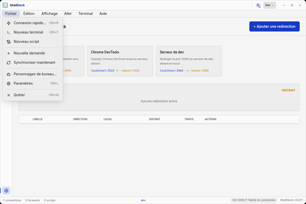This screenshot has height=204, width=306.
Task: Open settings via the sidebar gear icon
Action: coord(6,191)
